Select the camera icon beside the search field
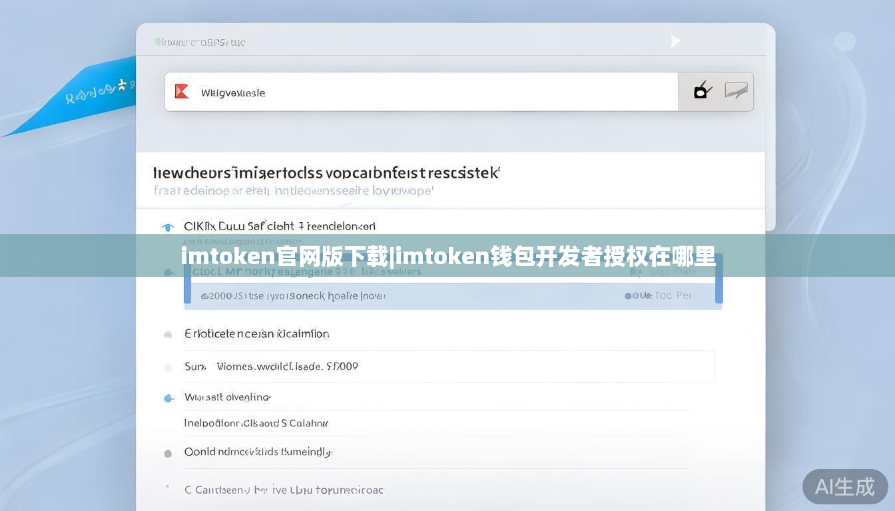 tap(702, 91)
